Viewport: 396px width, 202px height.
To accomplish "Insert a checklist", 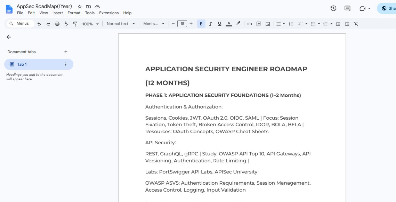I will [300, 24].
